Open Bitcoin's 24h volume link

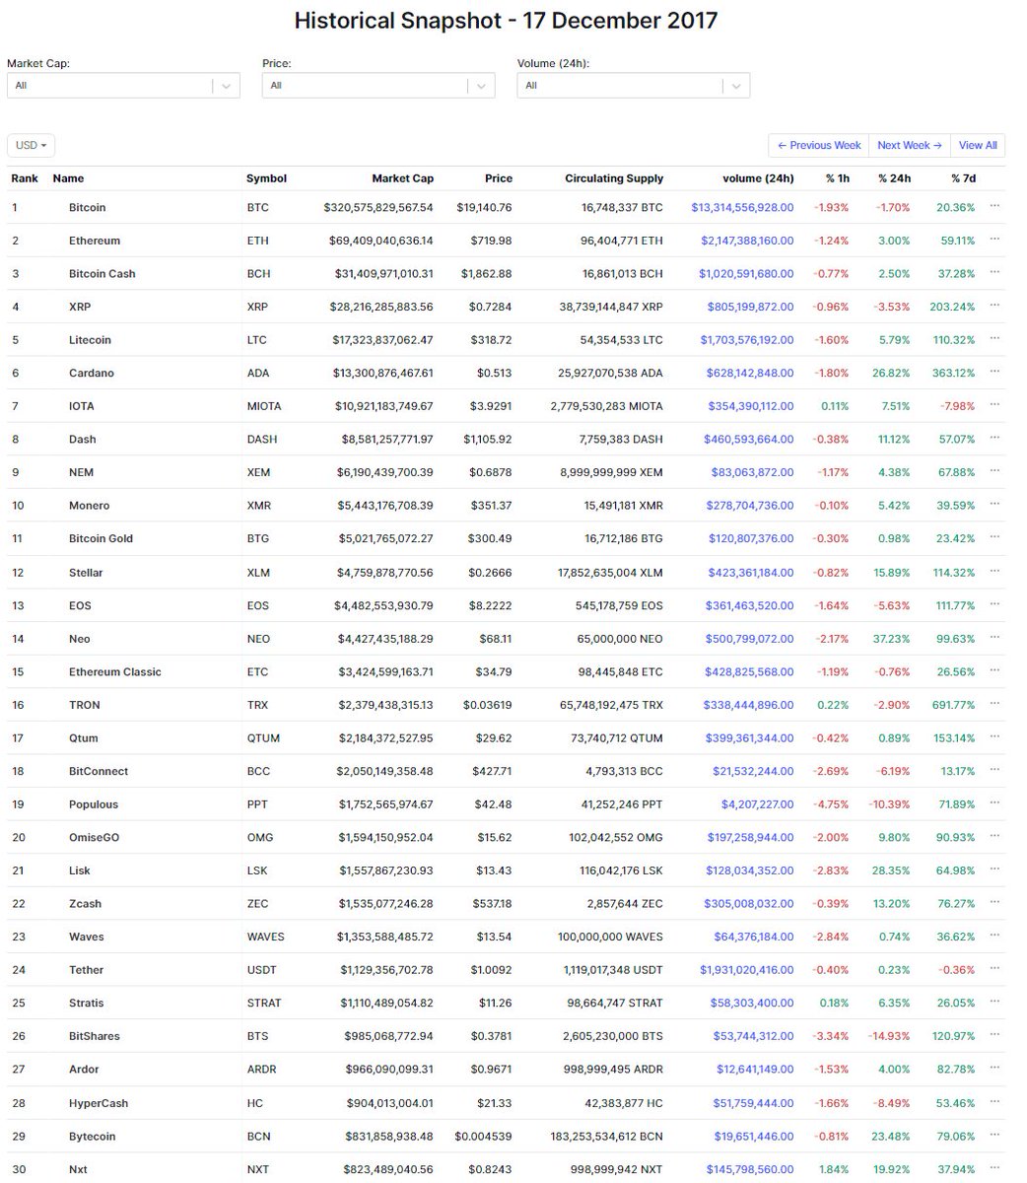coord(742,208)
